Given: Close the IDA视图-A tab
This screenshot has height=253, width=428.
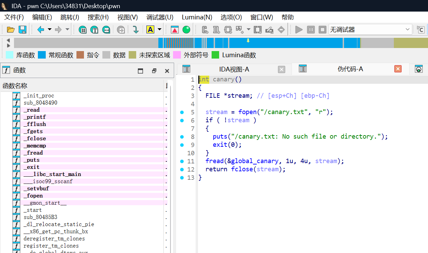Looking at the screenshot, I should (282, 69).
